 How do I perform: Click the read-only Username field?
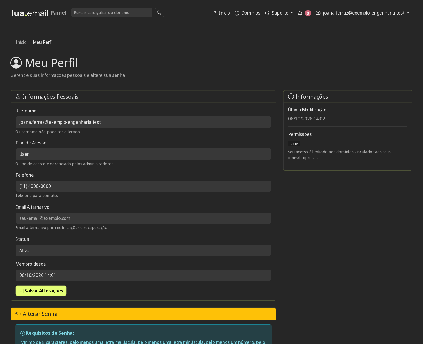click(x=143, y=122)
